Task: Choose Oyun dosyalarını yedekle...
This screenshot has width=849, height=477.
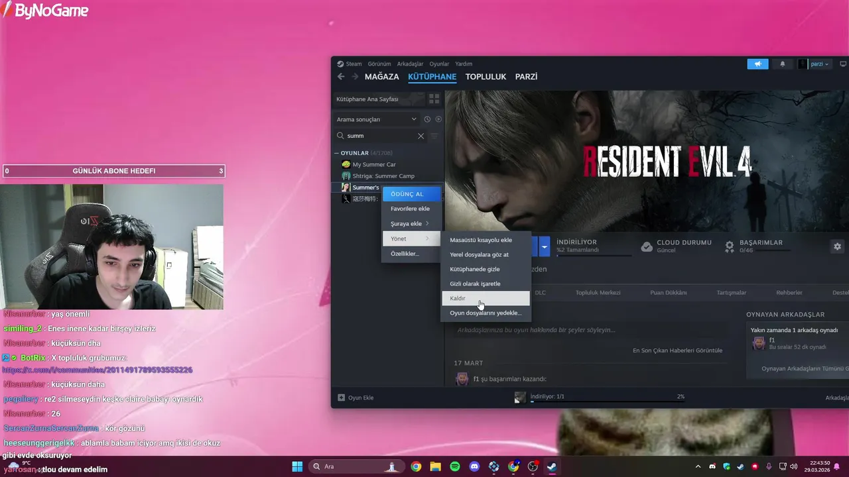Action: point(486,313)
